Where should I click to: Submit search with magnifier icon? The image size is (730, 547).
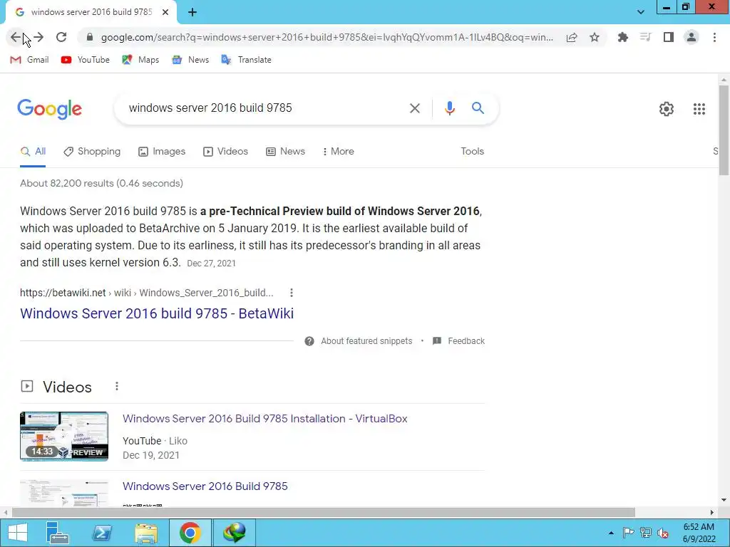(478, 108)
